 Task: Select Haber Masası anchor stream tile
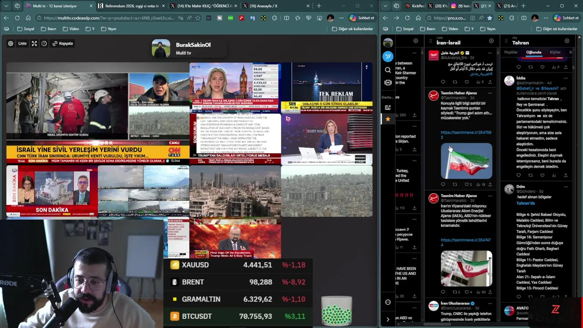(x=327, y=138)
